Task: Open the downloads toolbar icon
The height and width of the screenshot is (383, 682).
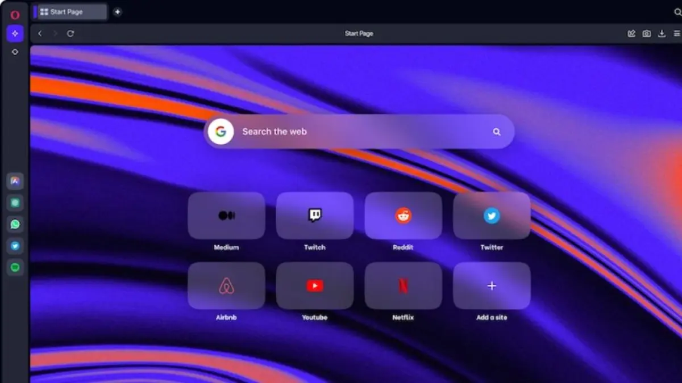Action: tap(662, 33)
